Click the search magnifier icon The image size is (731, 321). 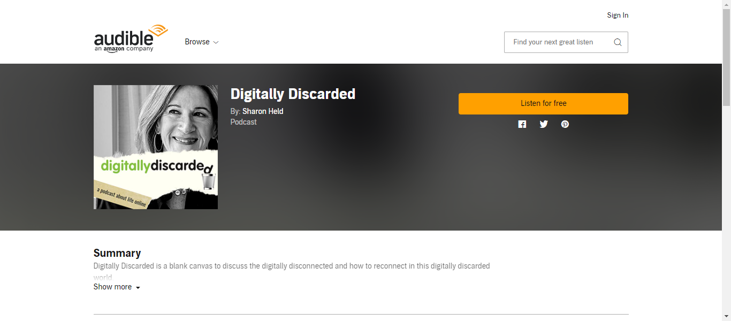(x=618, y=42)
